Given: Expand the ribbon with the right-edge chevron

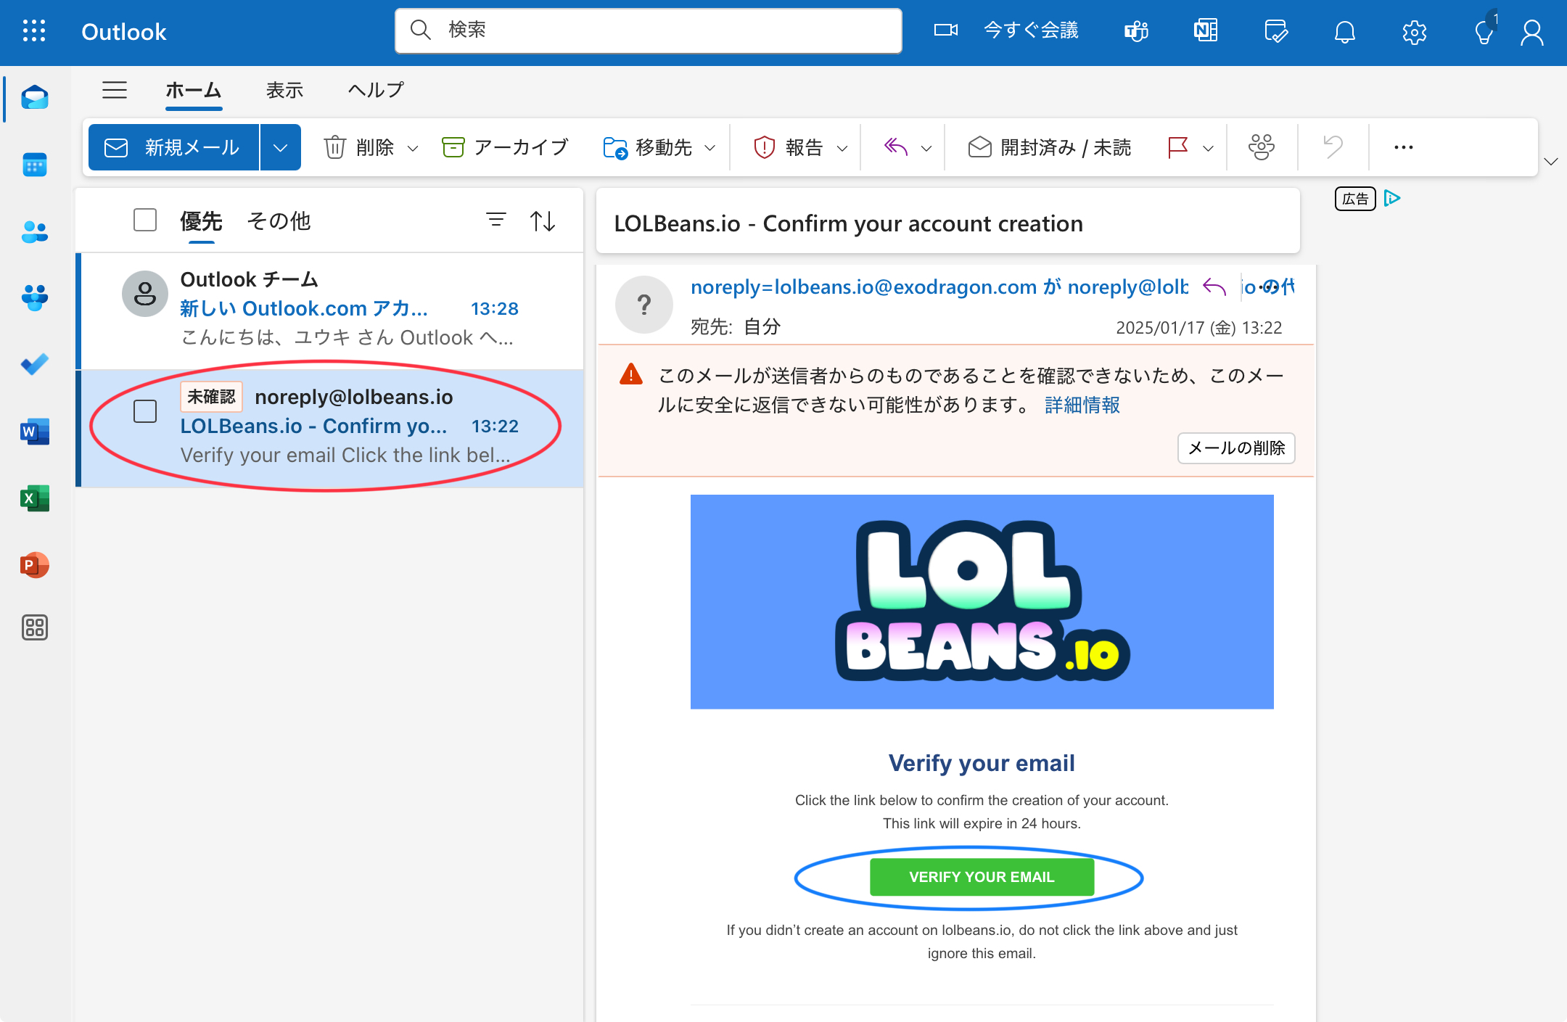Looking at the screenshot, I should coord(1551,161).
